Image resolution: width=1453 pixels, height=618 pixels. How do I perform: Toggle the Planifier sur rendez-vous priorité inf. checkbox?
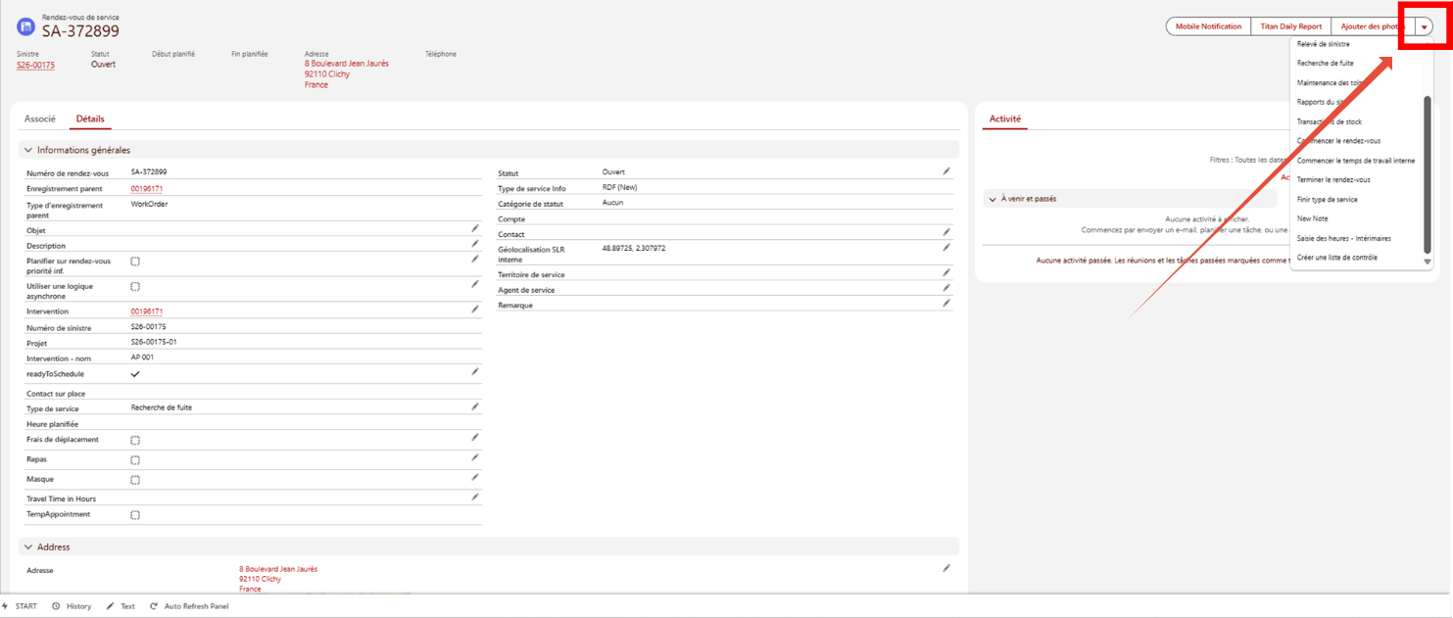click(135, 261)
